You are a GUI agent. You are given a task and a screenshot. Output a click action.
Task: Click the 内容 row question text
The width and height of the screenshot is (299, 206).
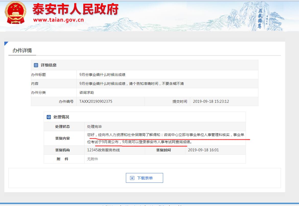pos(131,84)
